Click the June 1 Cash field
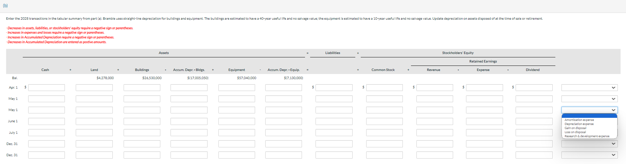This screenshot has width=626, height=164. (x=47, y=121)
